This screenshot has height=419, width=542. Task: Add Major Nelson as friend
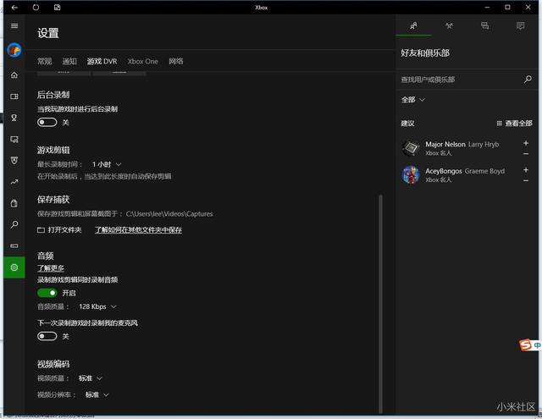(x=526, y=143)
